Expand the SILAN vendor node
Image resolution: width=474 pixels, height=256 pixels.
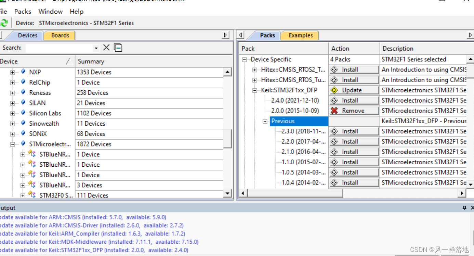(x=13, y=103)
